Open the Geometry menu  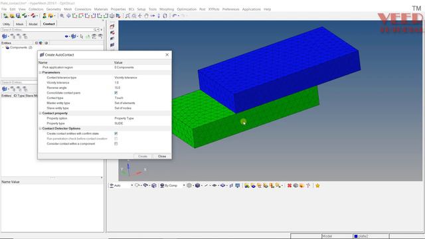point(53,9)
